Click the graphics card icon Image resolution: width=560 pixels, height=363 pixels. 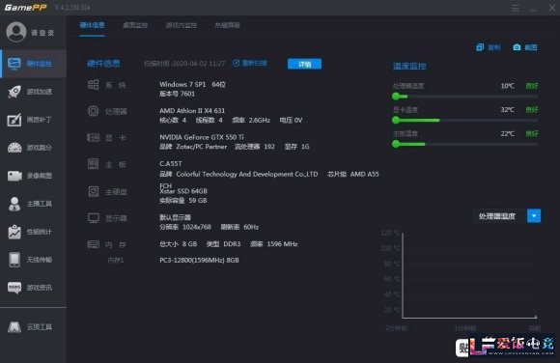click(94, 137)
